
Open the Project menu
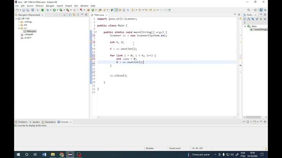point(69,6)
